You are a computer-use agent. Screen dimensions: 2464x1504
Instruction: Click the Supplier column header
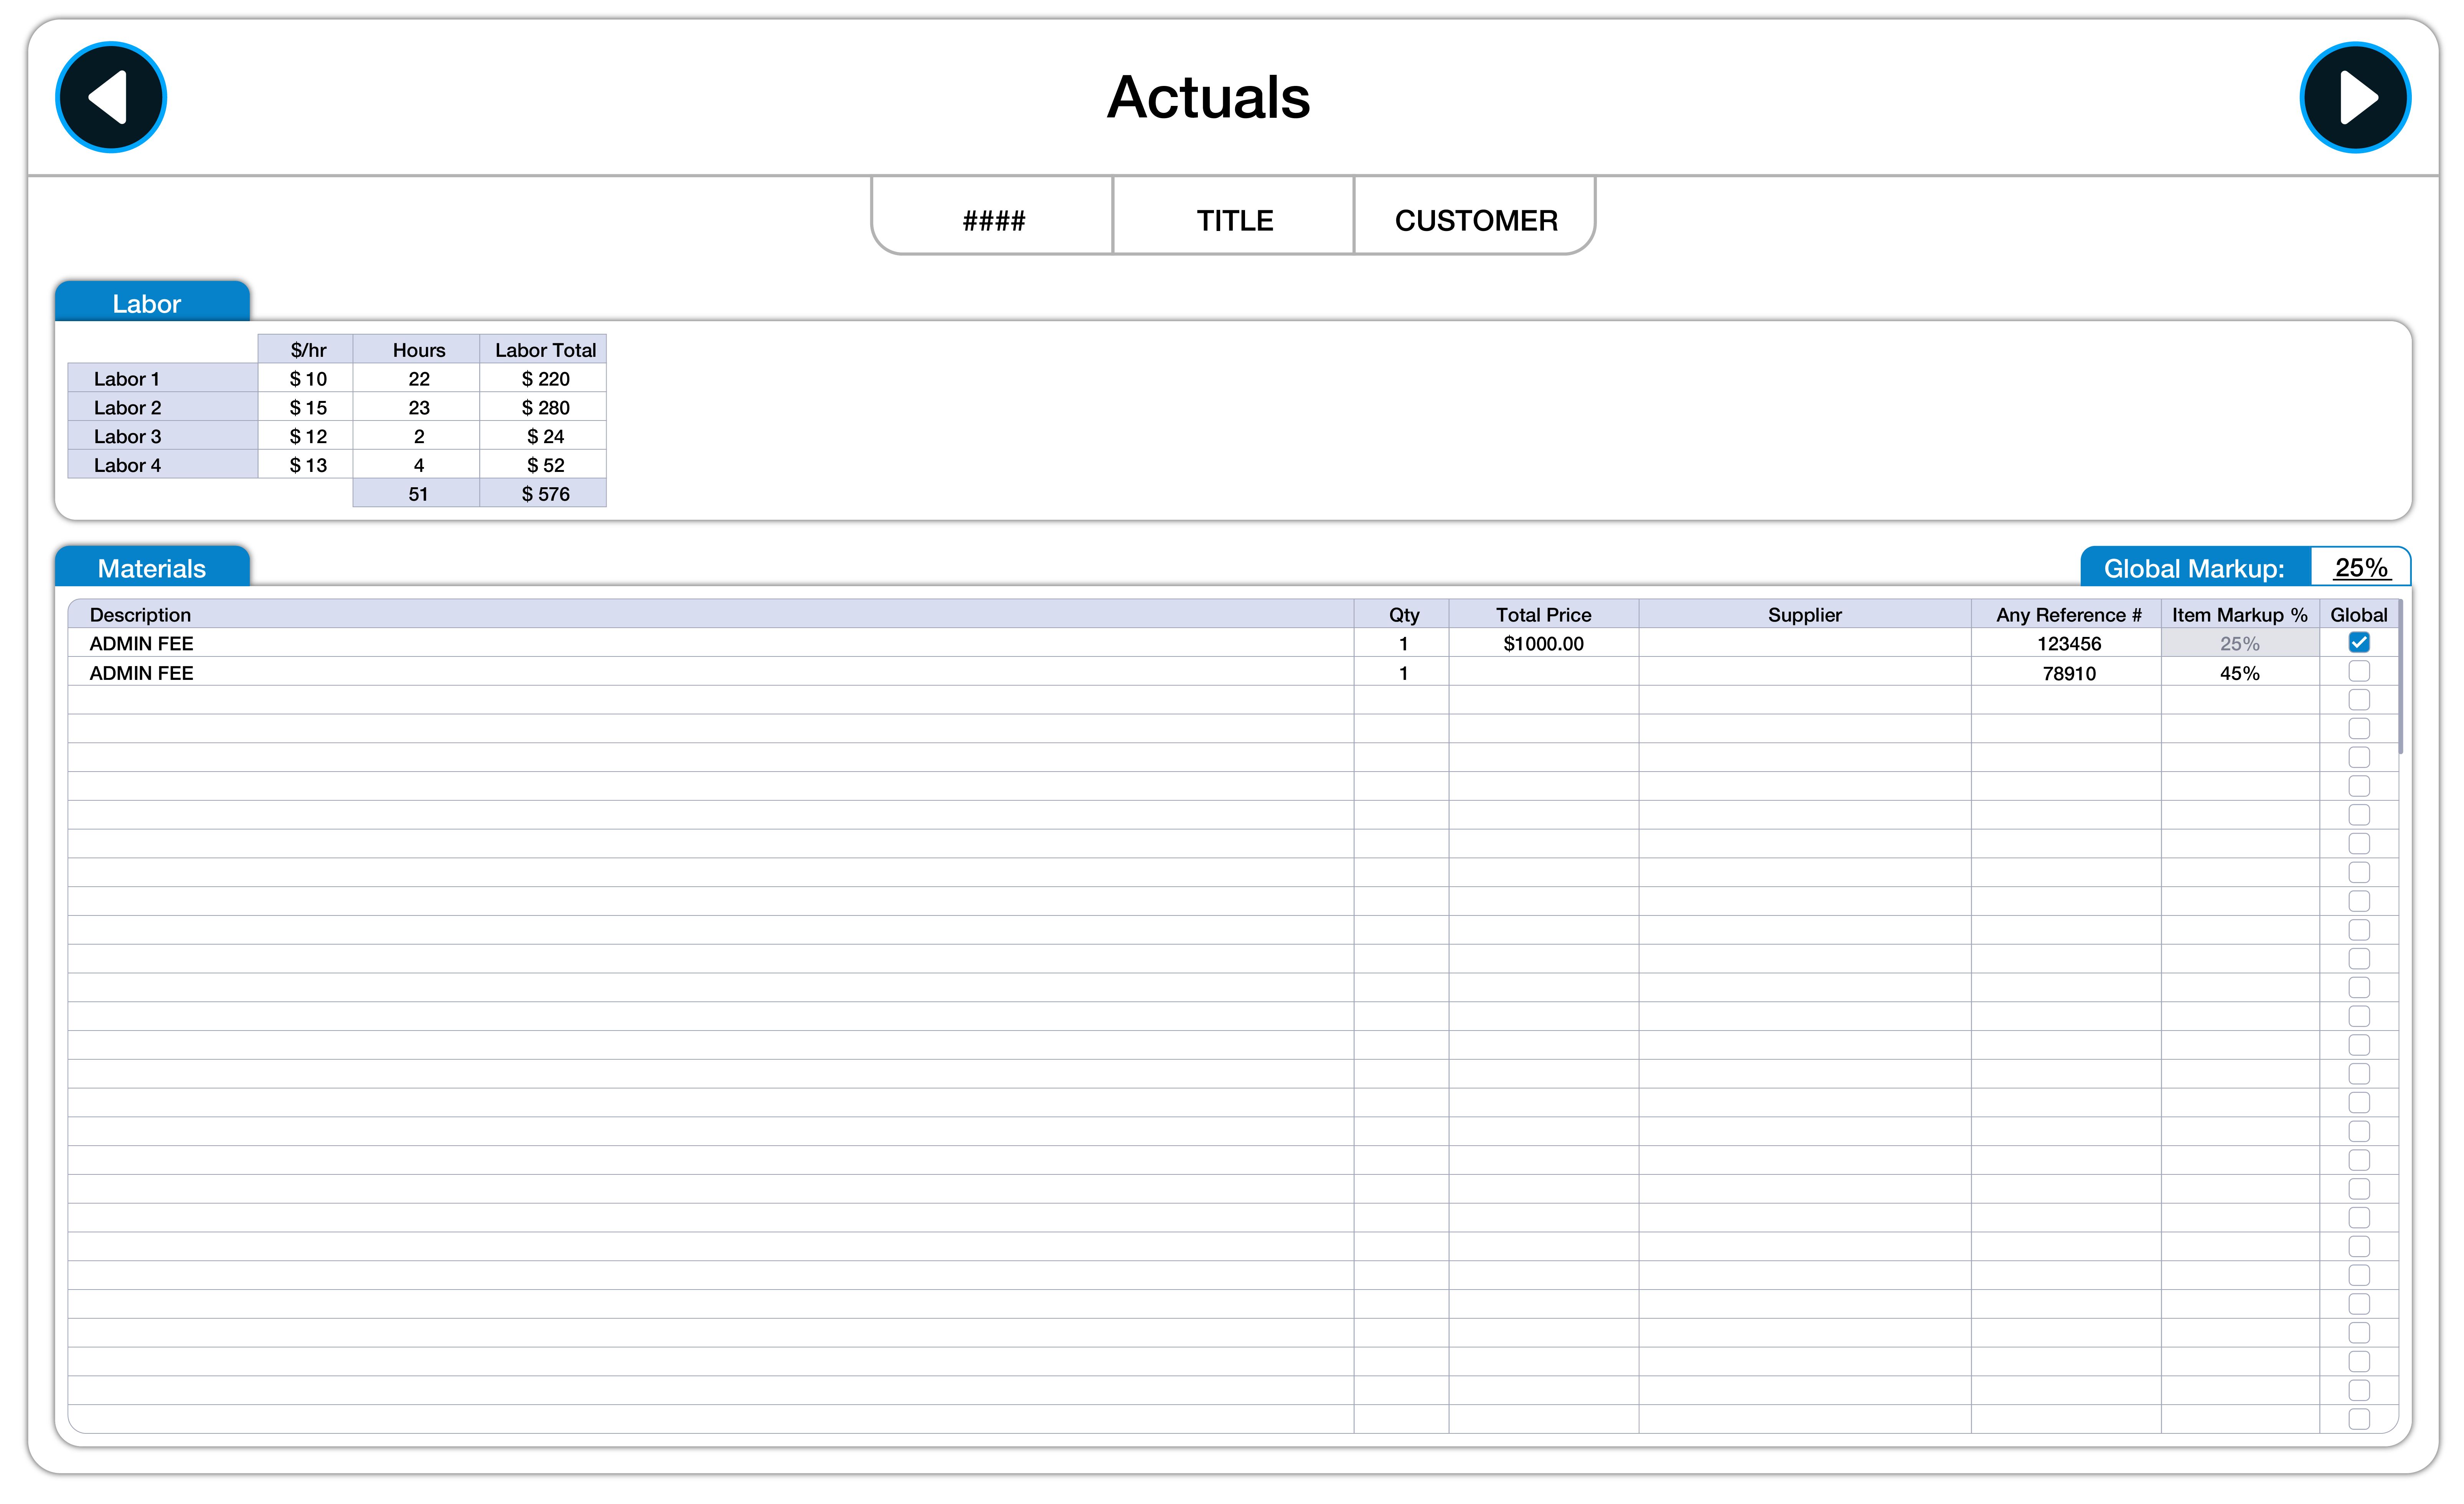(x=1804, y=614)
